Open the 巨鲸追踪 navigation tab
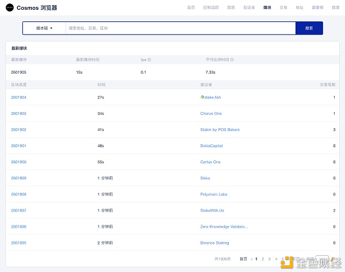Image resolution: width=345 pixels, height=272 pixels. coord(211,7)
